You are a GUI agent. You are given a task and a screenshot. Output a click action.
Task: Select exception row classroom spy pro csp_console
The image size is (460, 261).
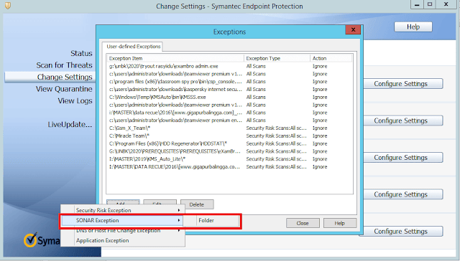pos(230,82)
